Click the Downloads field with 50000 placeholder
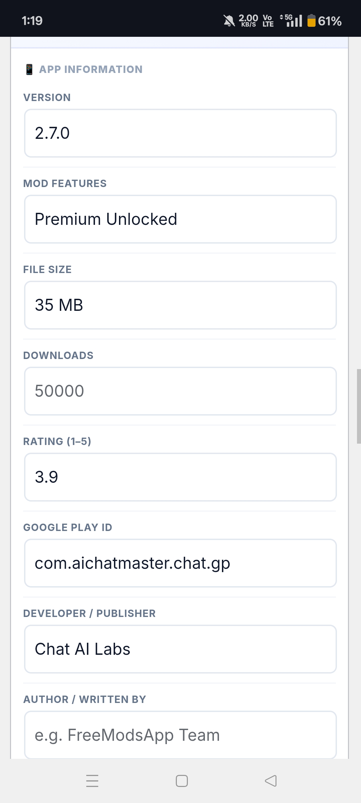This screenshot has height=803, width=361. (180, 391)
